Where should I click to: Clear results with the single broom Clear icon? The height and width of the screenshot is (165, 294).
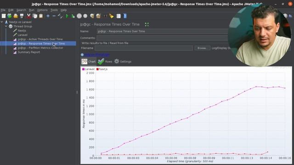click(x=92, y=16)
